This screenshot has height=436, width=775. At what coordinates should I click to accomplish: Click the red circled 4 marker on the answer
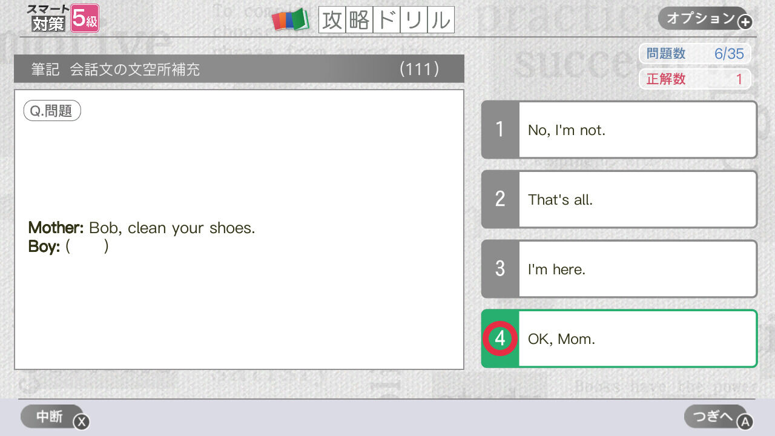coord(500,339)
